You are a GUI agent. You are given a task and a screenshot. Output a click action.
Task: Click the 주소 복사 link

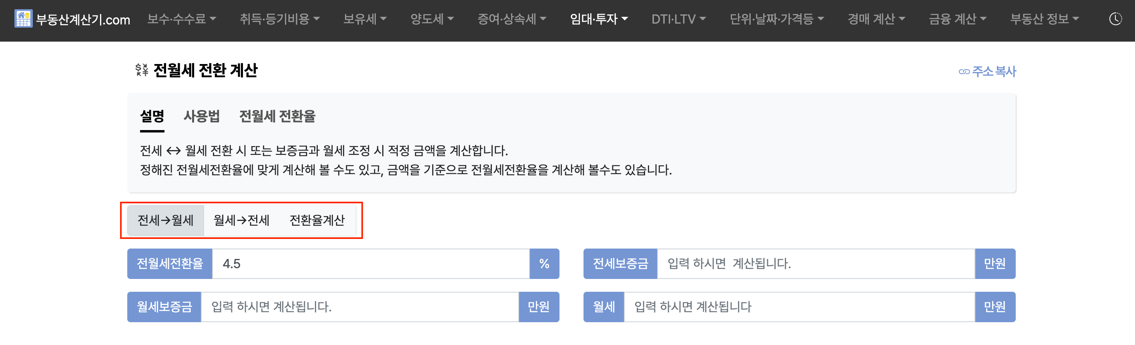[x=994, y=70]
